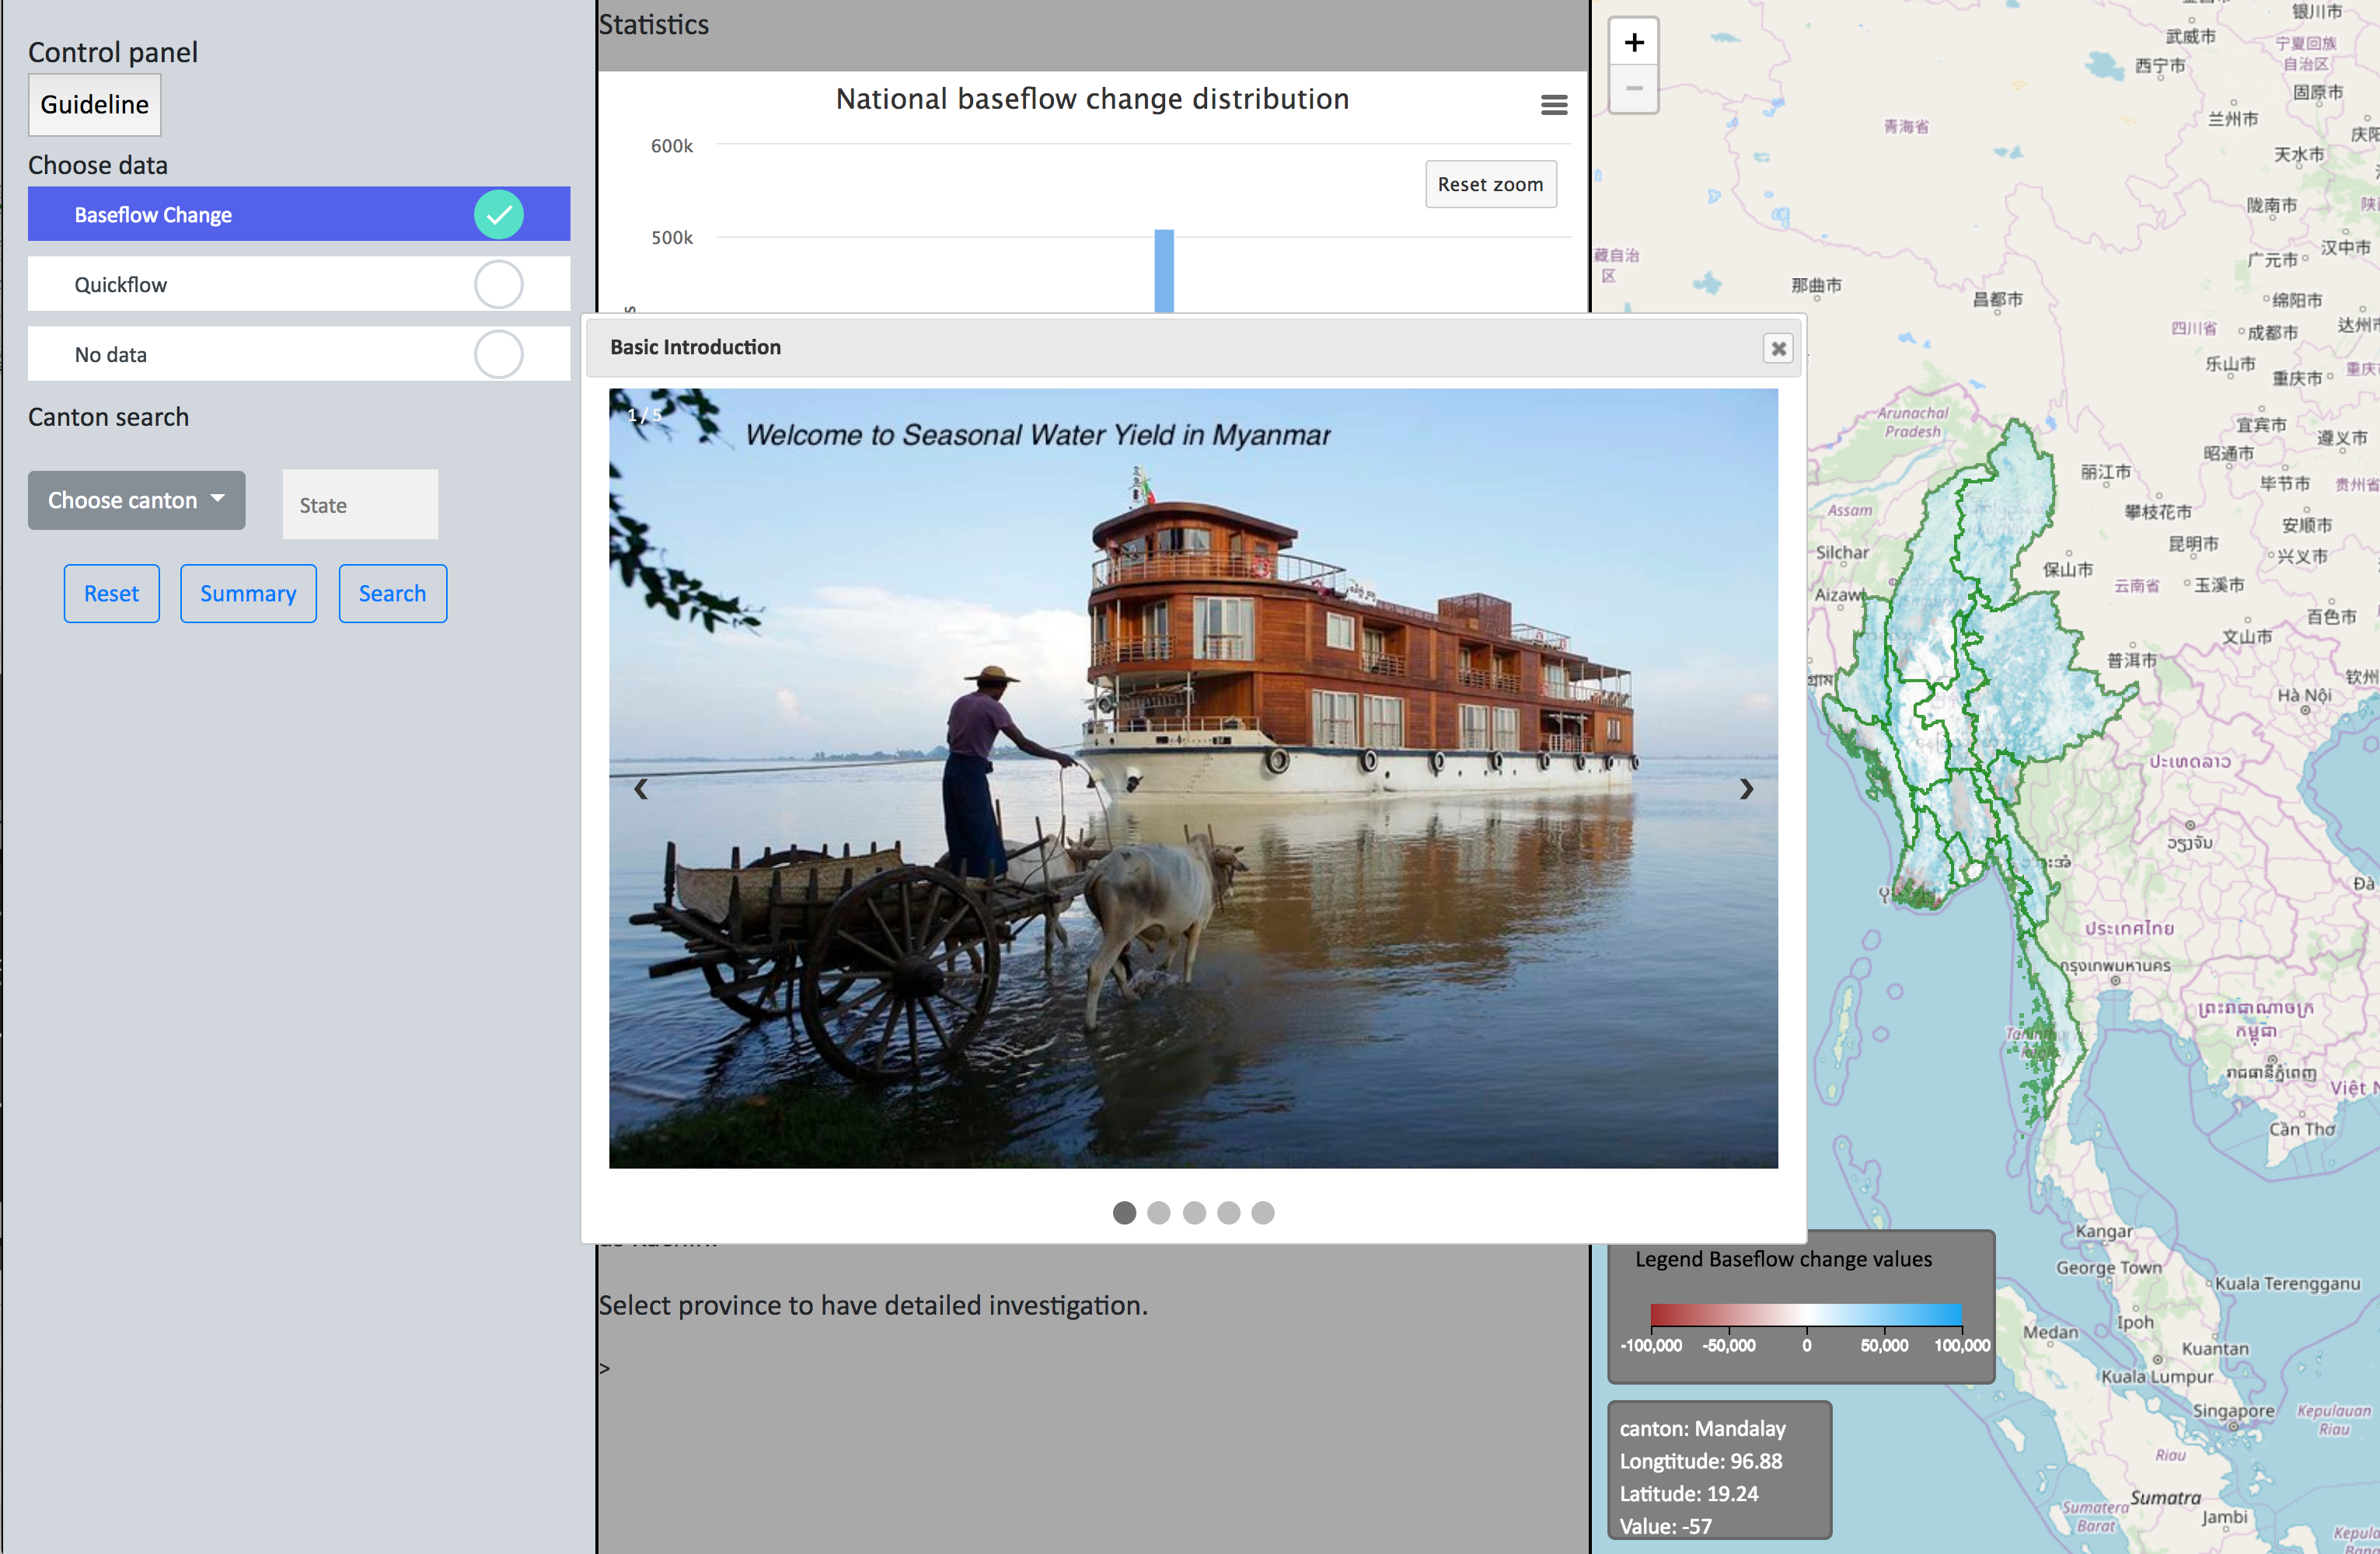Select the Quickflow radio option

pos(498,285)
